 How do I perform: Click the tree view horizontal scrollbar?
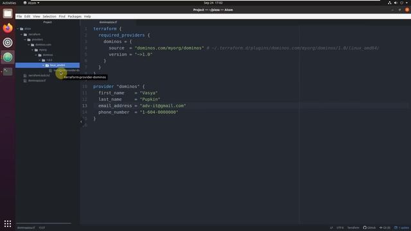tap(44, 223)
